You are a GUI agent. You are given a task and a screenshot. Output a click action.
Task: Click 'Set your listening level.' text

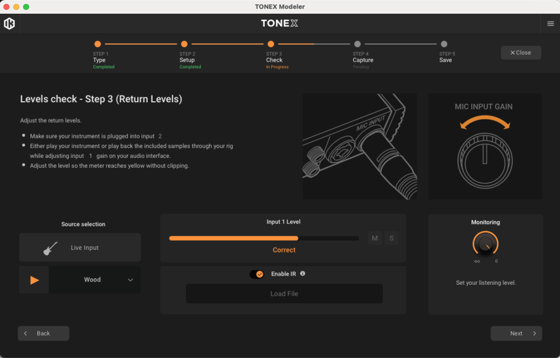(486, 283)
